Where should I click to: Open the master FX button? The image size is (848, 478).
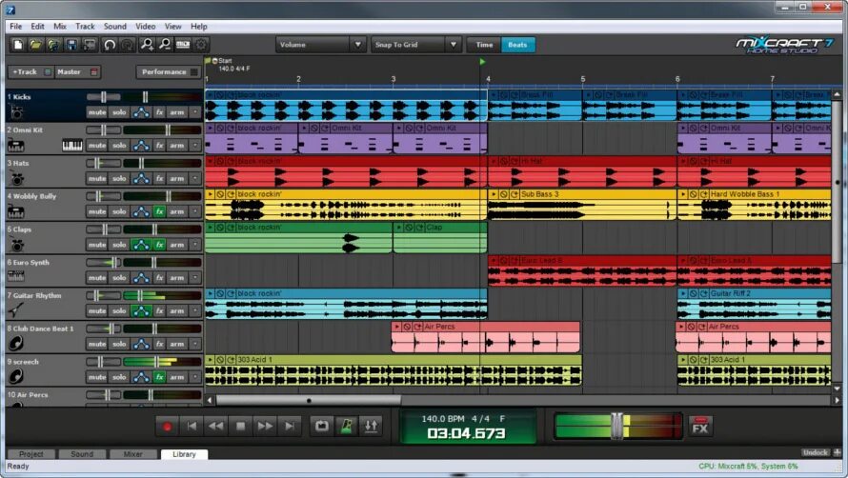point(699,427)
